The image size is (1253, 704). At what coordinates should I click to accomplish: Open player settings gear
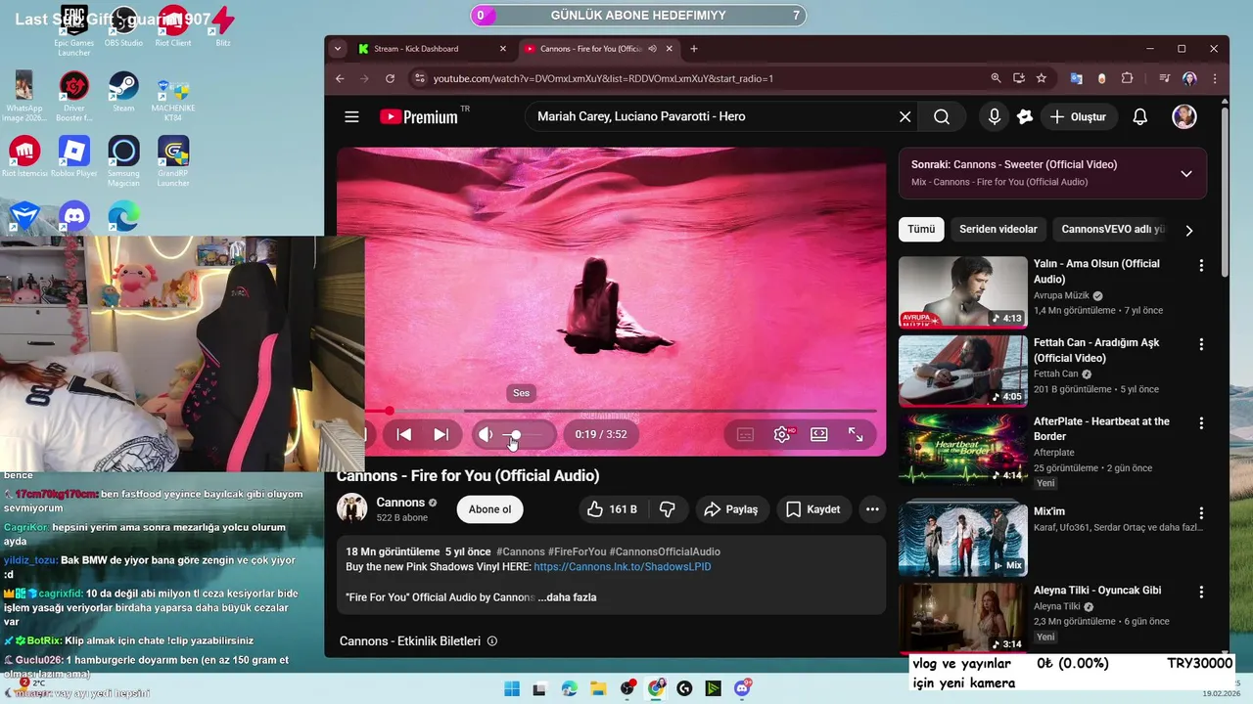[782, 434]
